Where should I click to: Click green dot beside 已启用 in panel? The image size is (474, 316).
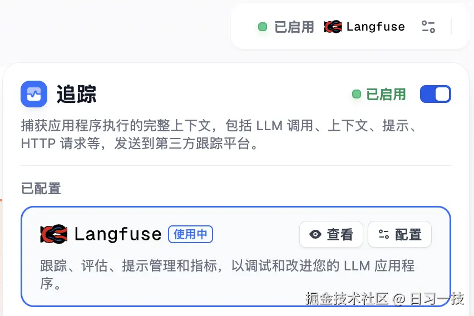coord(357,94)
